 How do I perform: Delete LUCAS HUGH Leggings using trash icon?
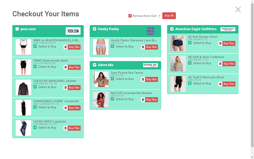66,128
